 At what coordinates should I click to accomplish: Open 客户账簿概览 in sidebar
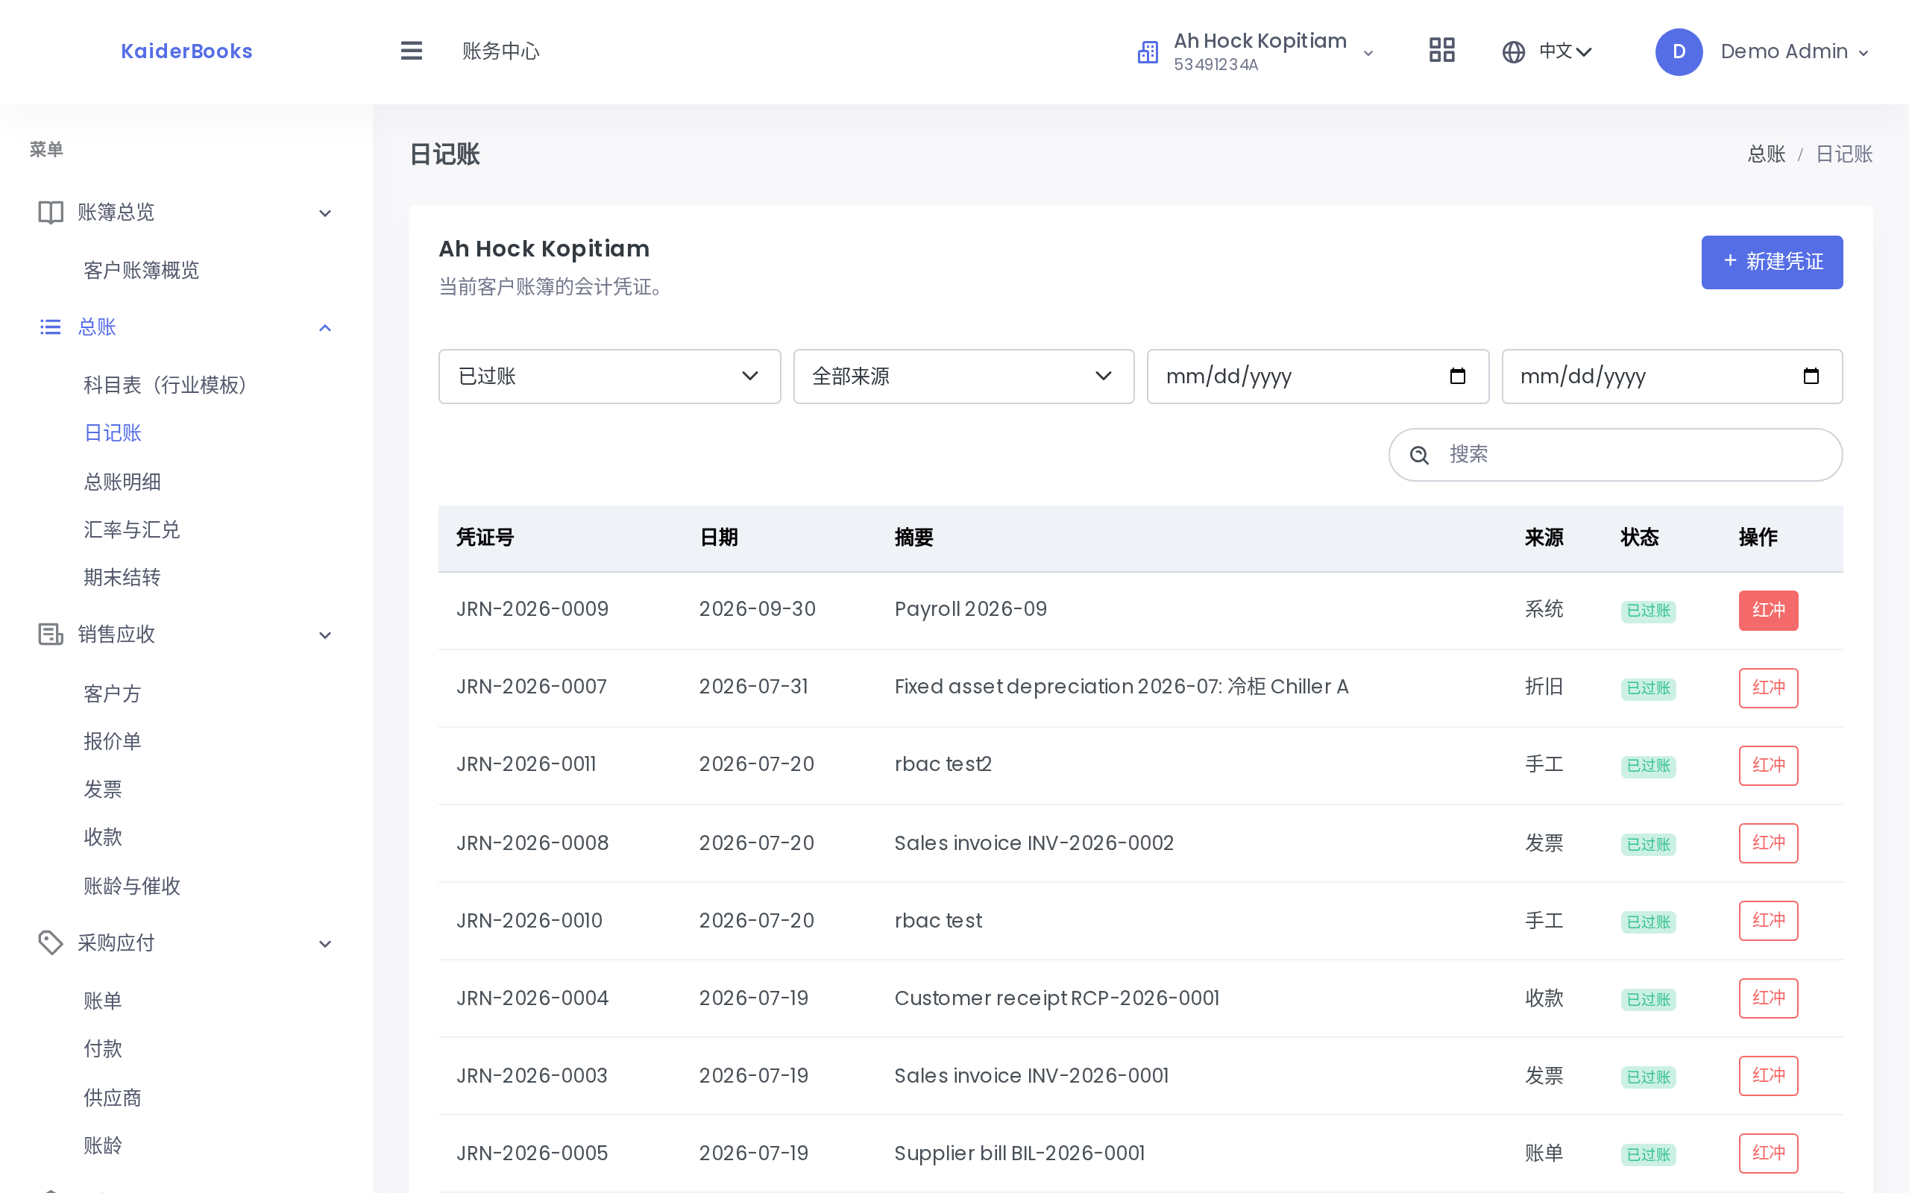click(x=141, y=271)
